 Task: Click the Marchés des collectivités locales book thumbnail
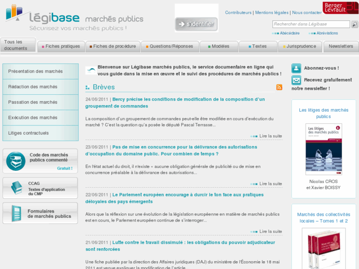[x=323, y=248]
